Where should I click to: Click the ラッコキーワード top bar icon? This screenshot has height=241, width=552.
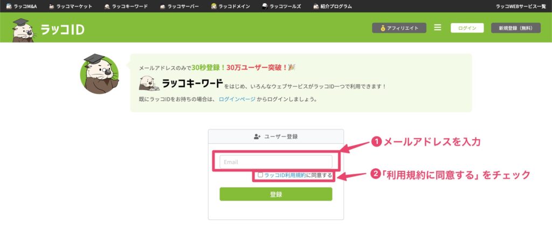pyautogui.click(x=107, y=6)
